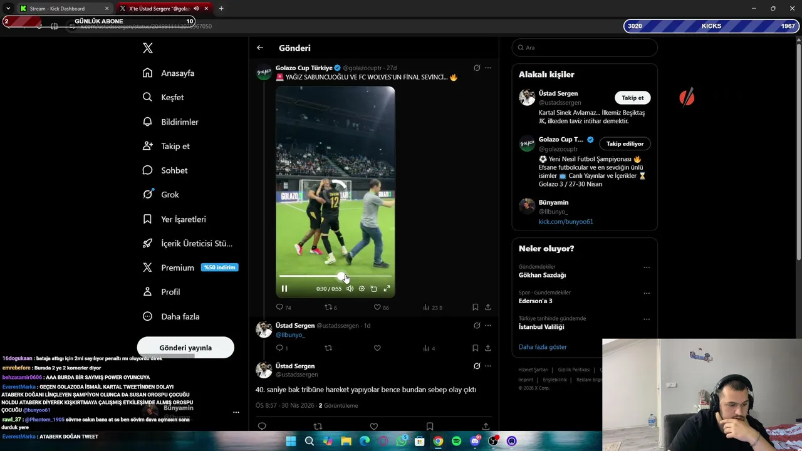Viewport: 802px width, 451px height.
Task: Toggle video picture-in-picture icon
Action: point(373,289)
